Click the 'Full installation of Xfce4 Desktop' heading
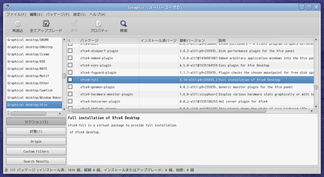Image resolution: width=324 pixels, height=177 pixels. tap(104, 118)
